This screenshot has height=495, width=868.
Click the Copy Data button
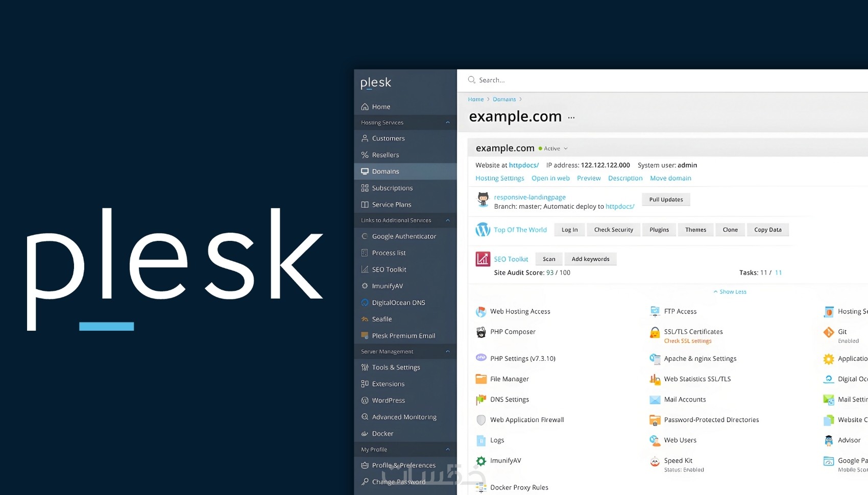coord(768,230)
